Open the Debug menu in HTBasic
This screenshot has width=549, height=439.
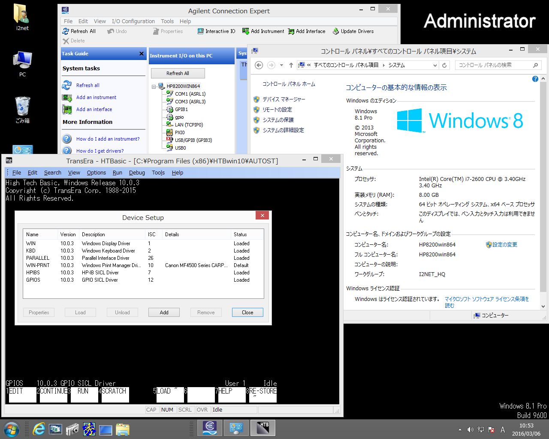click(137, 172)
